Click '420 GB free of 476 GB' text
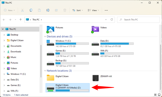Screen dimensions: 162x97 click(110, 56)
